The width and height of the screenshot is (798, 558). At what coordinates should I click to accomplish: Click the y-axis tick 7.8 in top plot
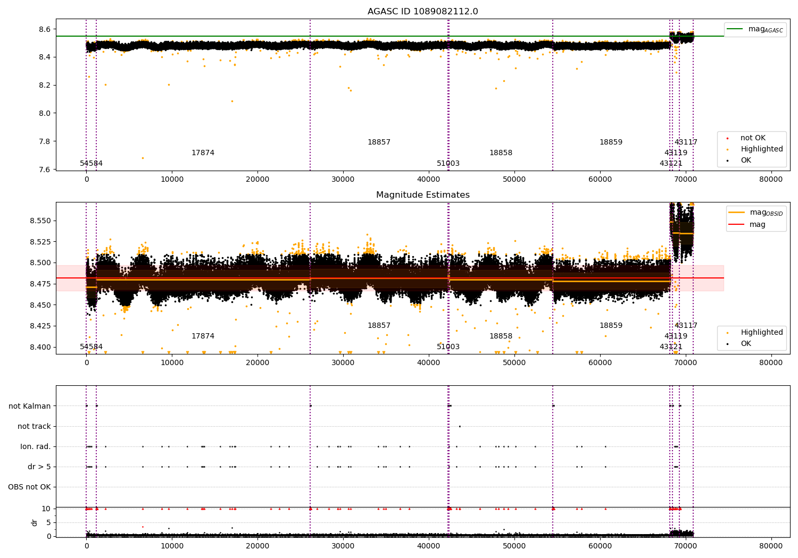coord(45,141)
